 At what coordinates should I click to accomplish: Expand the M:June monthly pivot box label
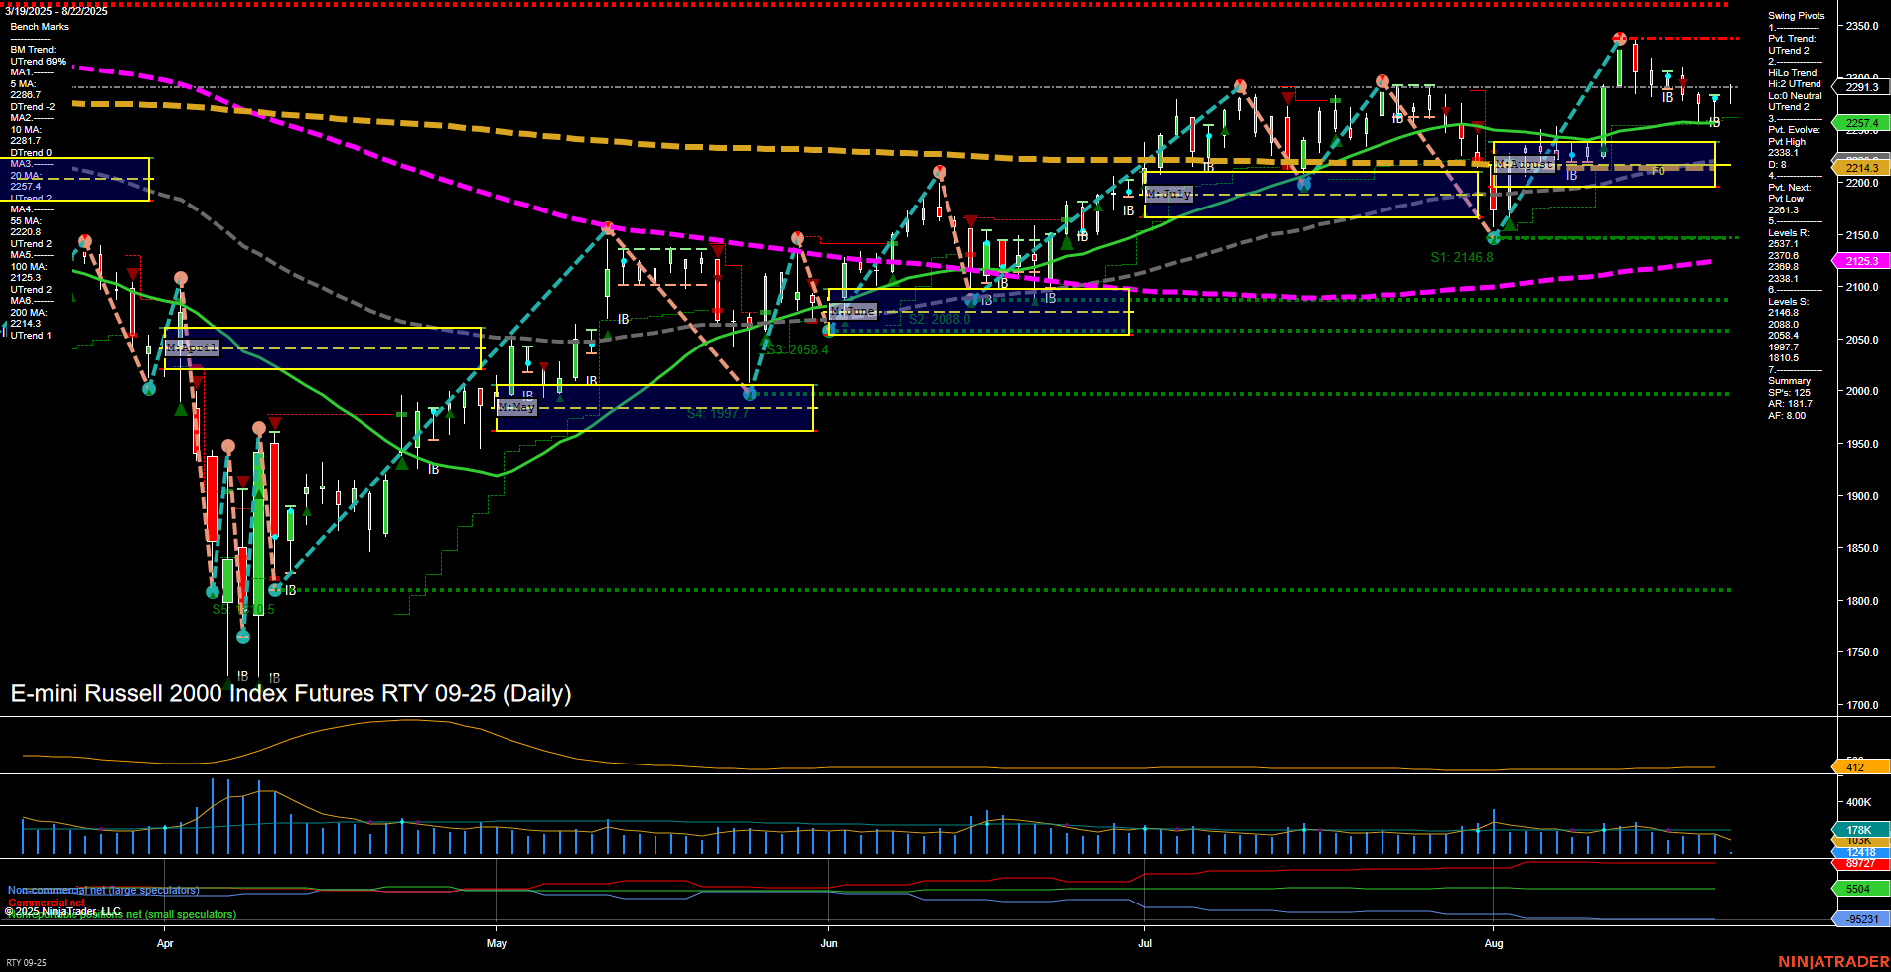click(852, 311)
